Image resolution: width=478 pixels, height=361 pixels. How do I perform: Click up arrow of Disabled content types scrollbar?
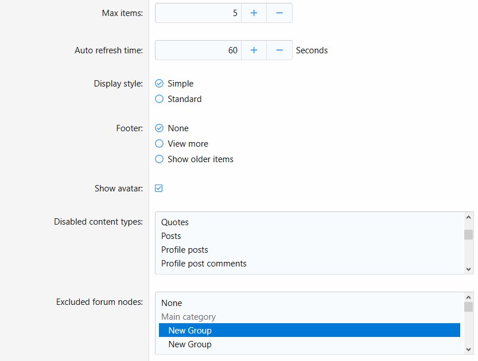469,218
